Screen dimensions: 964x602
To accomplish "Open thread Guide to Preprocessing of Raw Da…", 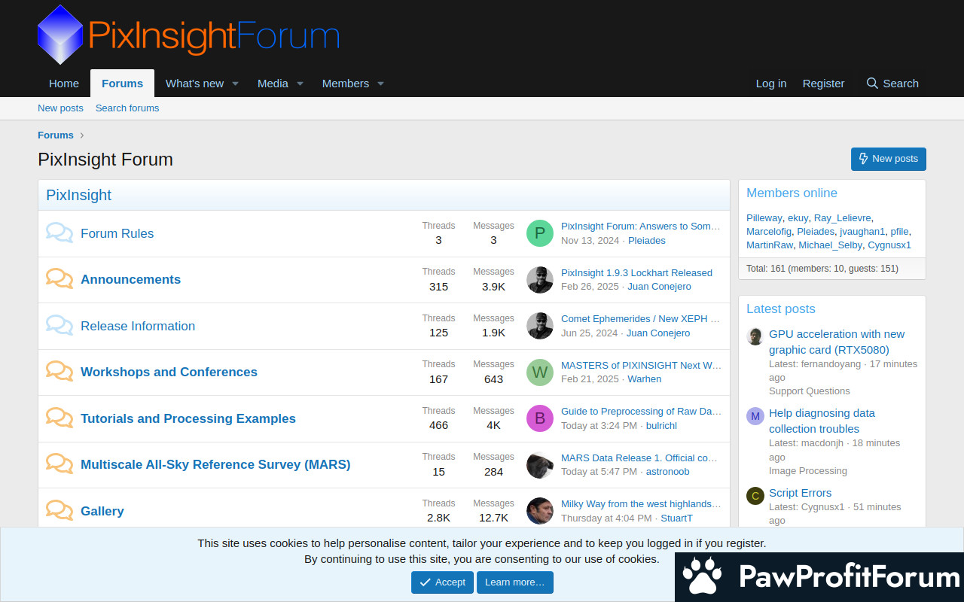I will (x=641, y=412).
